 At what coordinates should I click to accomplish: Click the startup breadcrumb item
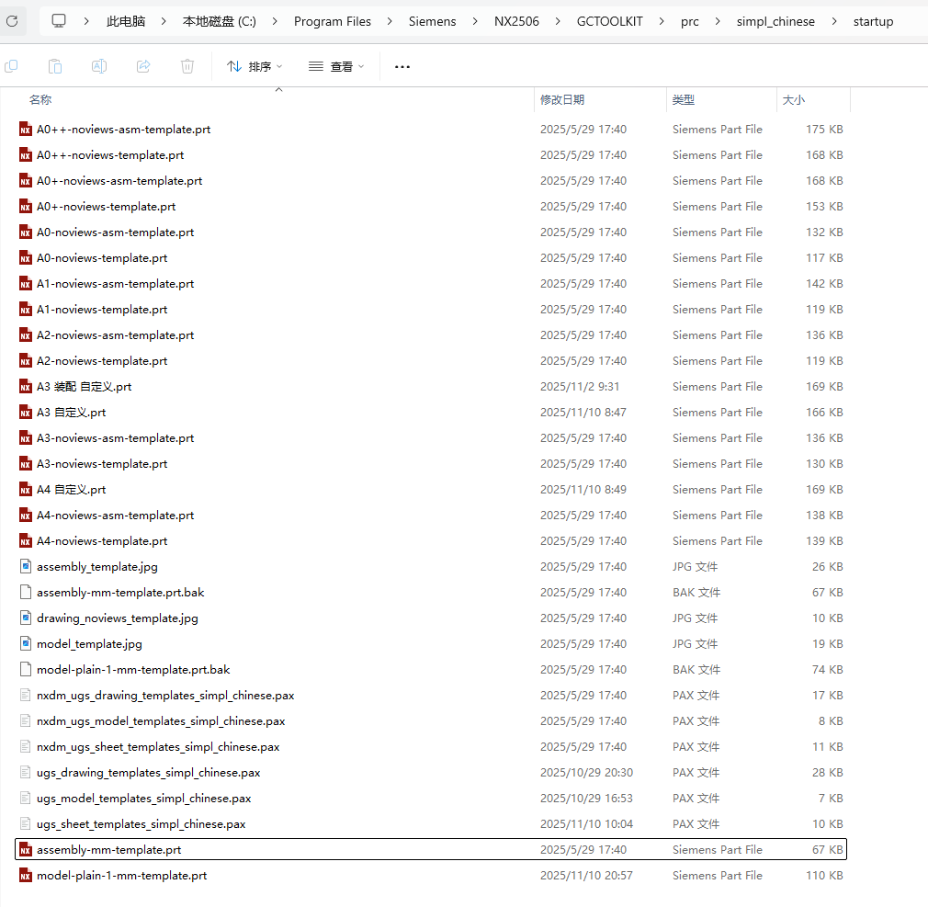tap(873, 20)
